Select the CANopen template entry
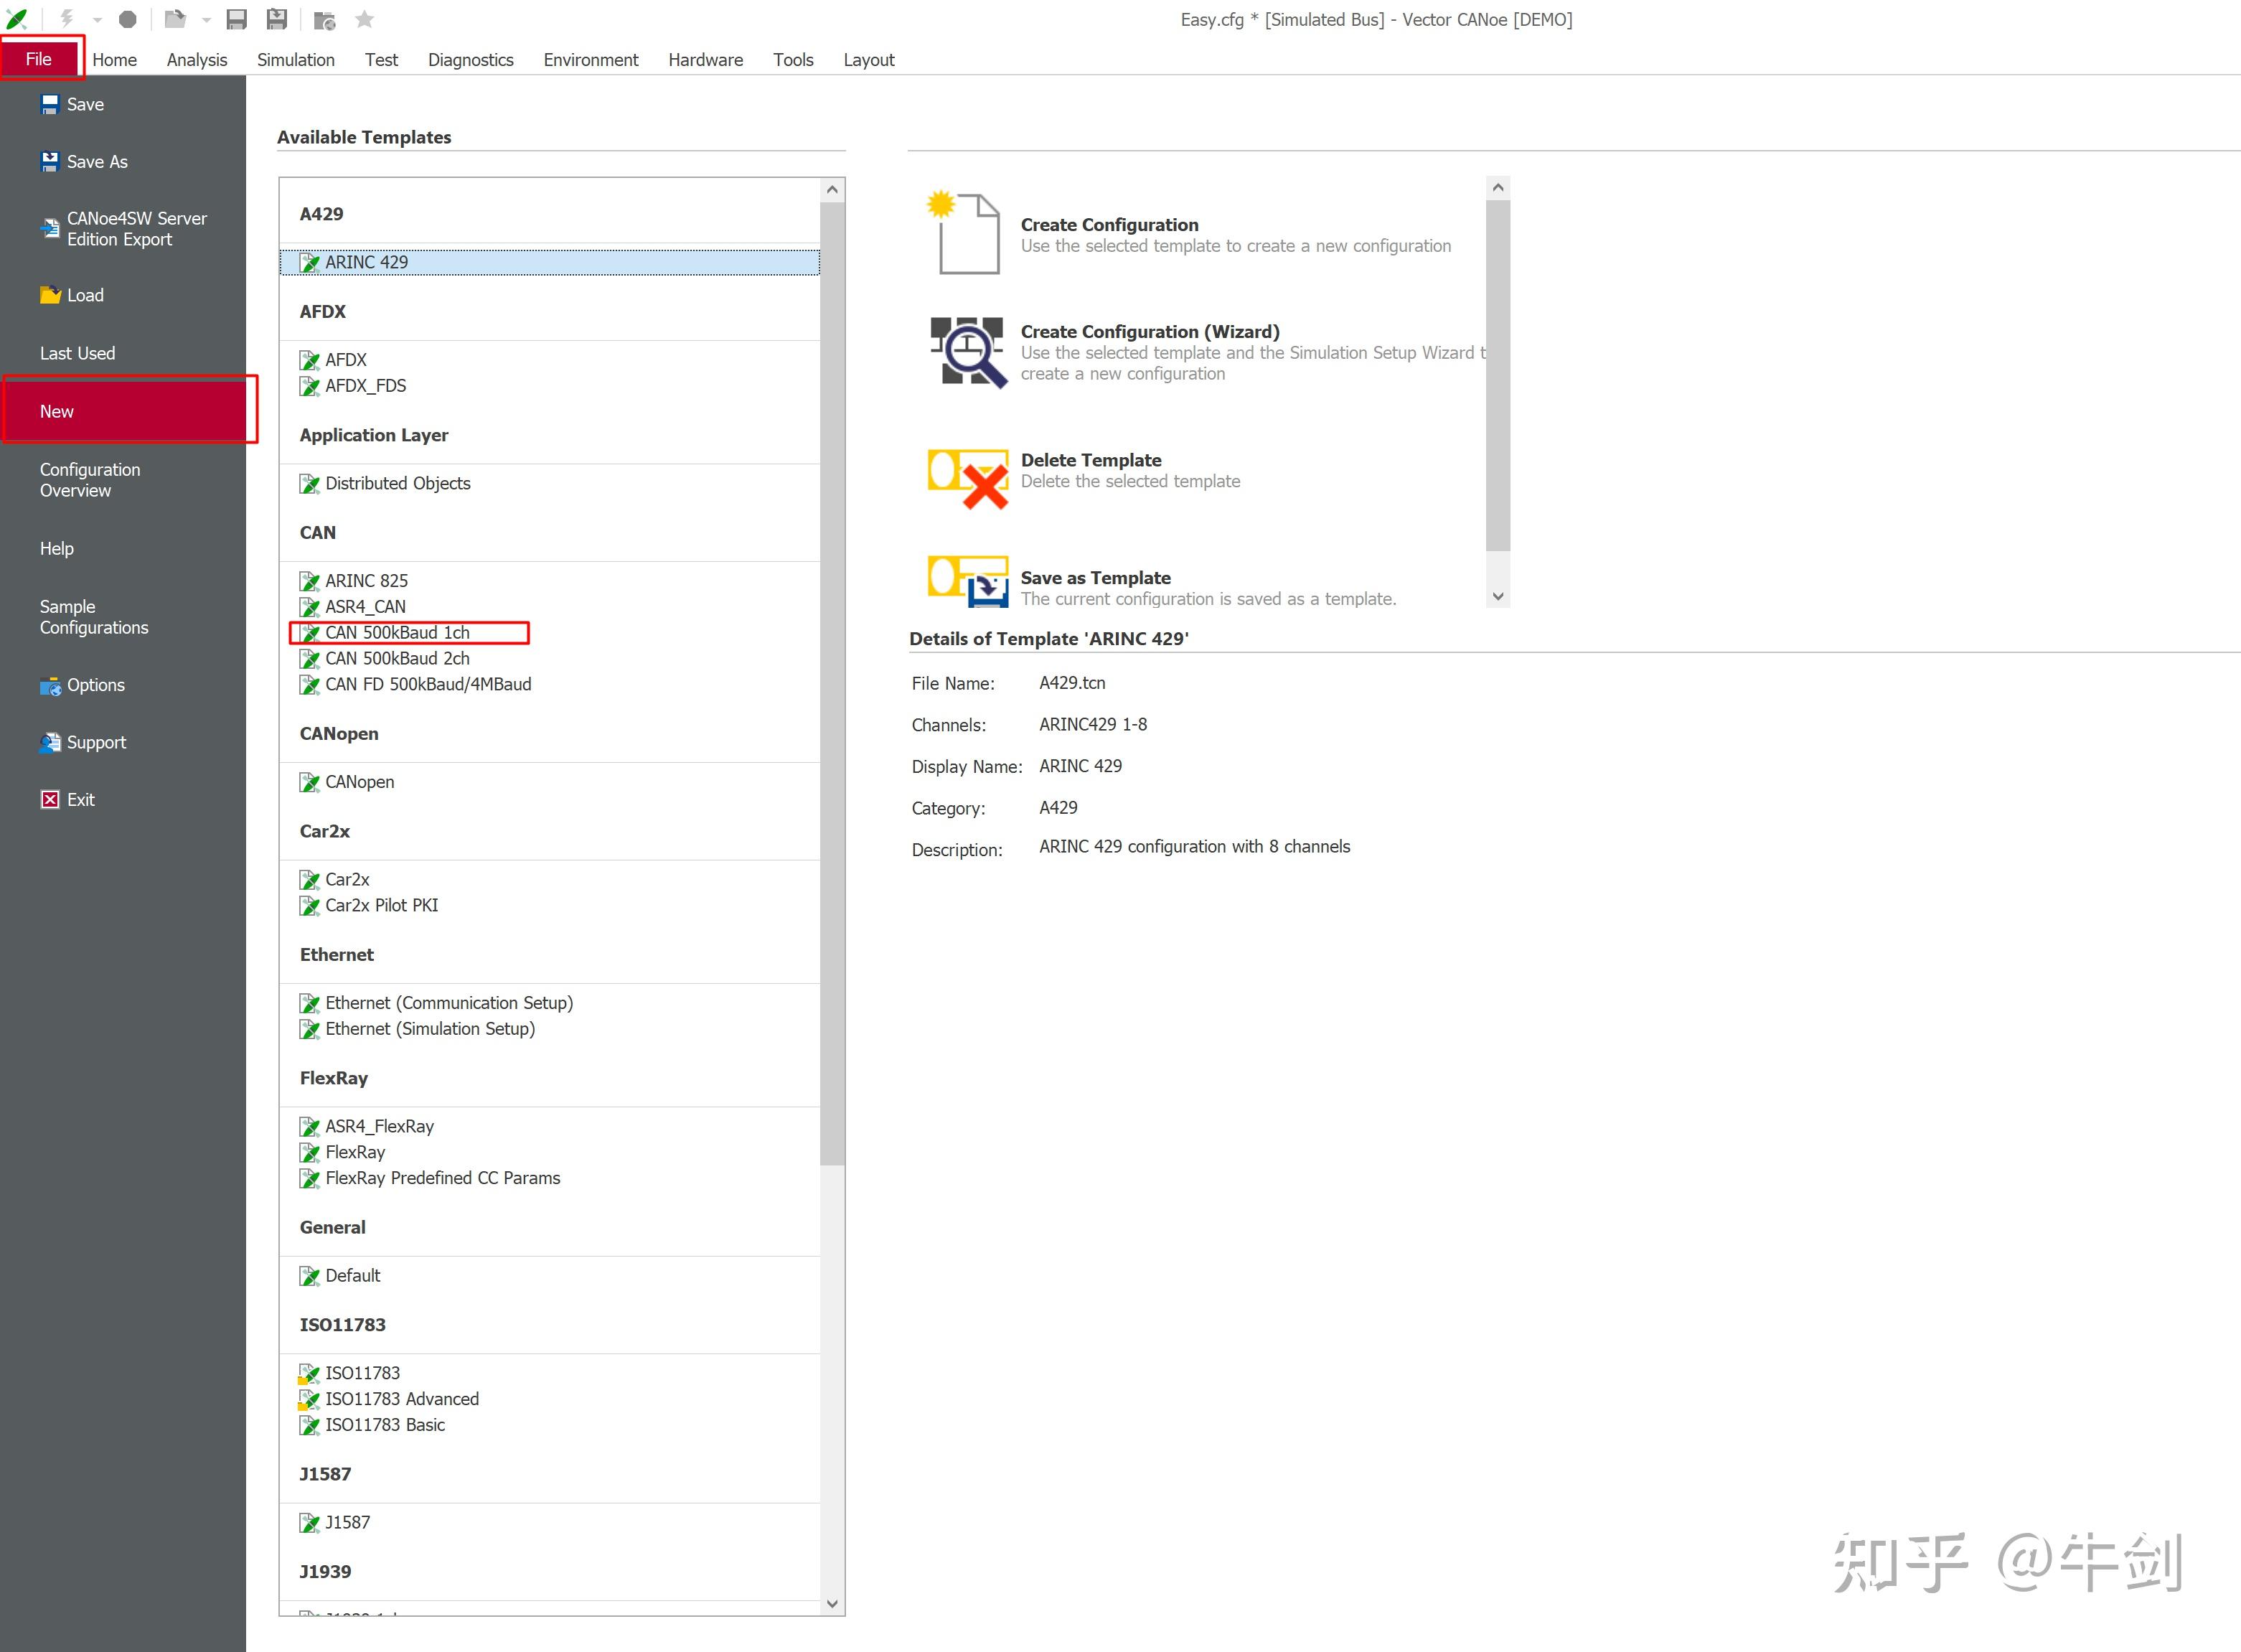Viewport: 2241px width, 1652px height. tap(358, 782)
